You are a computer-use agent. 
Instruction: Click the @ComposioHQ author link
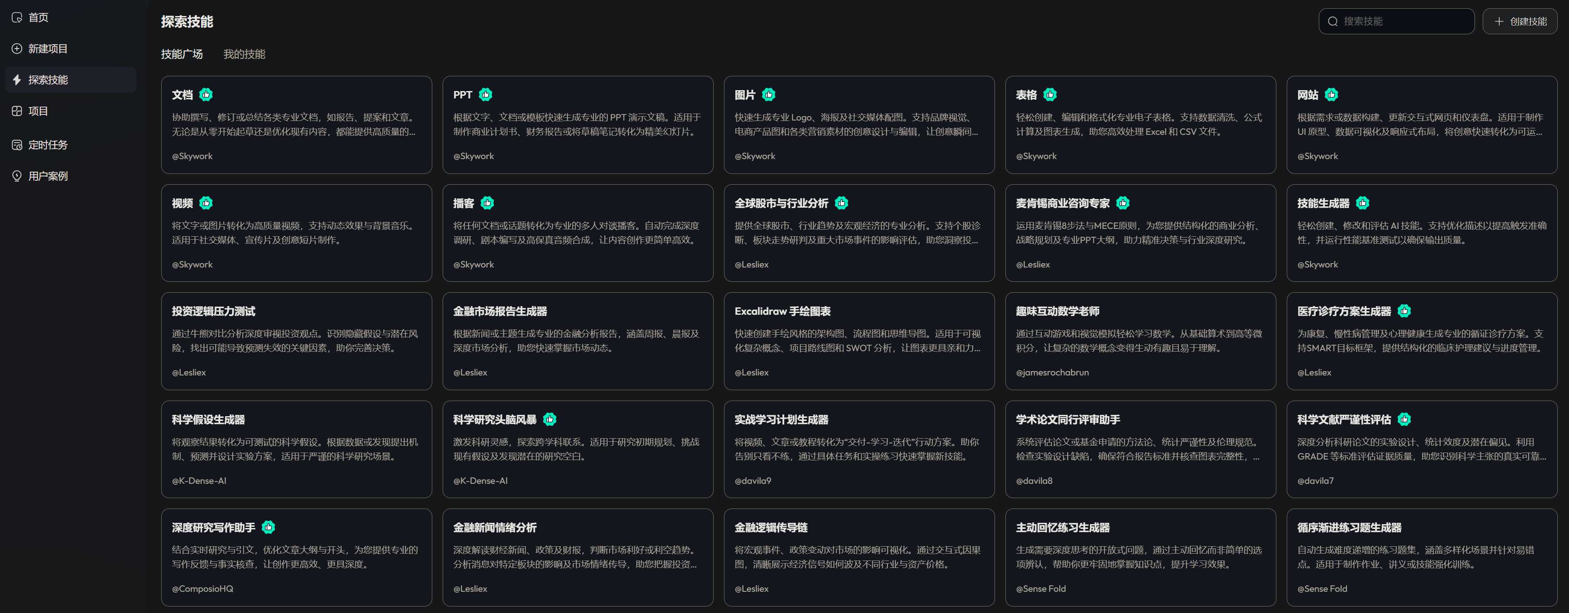click(x=202, y=589)
